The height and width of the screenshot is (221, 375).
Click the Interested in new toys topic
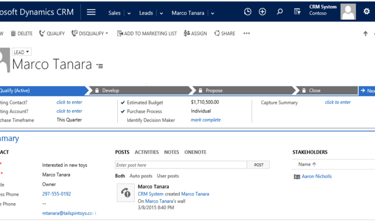(x=64, y=165)
